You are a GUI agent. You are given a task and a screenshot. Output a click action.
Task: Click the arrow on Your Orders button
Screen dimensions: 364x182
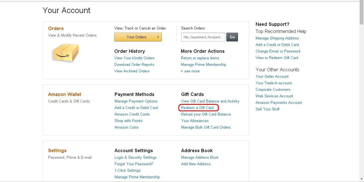[158, 37]
